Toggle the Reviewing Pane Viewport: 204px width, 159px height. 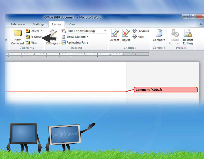tap(75, 43)
